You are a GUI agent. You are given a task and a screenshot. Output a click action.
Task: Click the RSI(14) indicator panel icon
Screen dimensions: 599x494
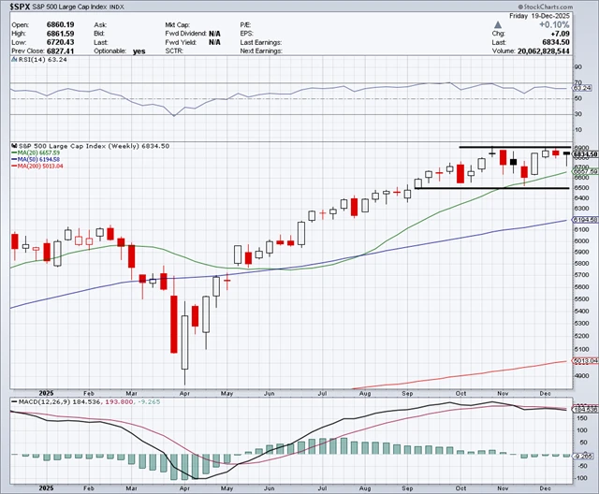point(14,60)
